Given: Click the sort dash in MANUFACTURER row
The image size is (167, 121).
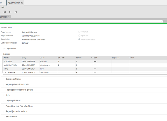Looking at the screenshot, I should [95, 65].
